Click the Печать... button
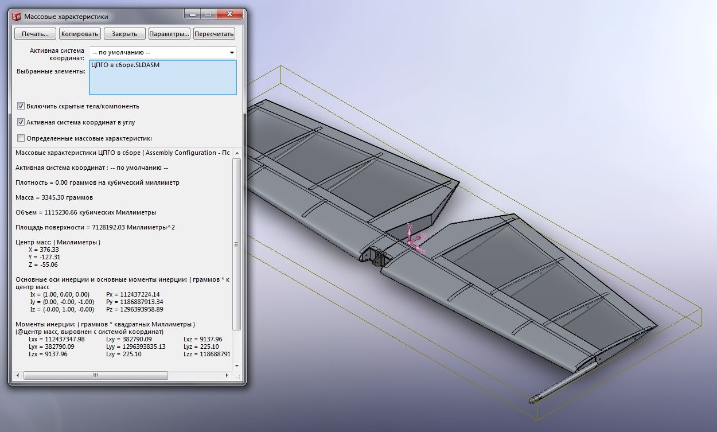Screen dimensions: 717x432 [x=35, y=34]
